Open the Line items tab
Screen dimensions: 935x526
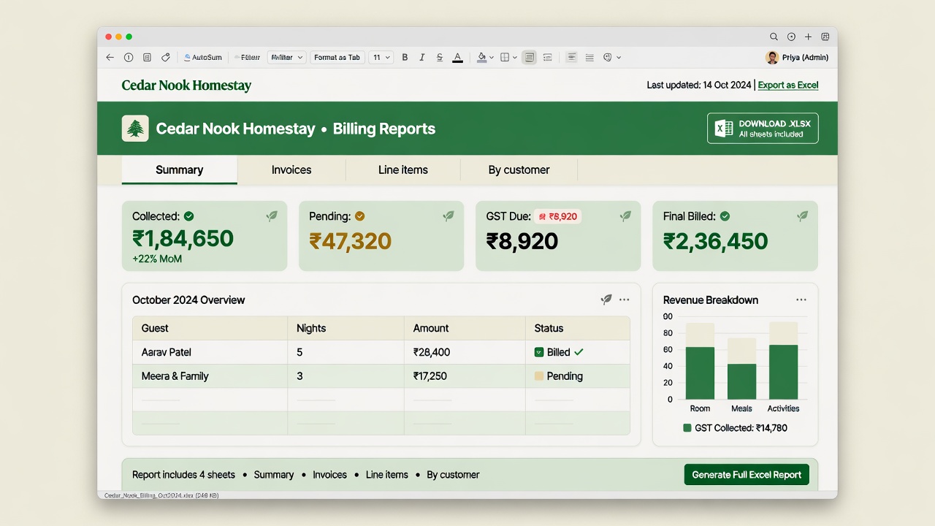(x=403, y=169)
